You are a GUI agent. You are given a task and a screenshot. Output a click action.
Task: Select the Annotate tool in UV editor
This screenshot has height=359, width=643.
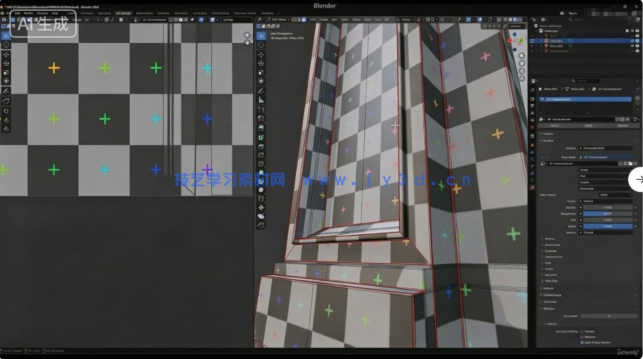click(x=6, y=91)
